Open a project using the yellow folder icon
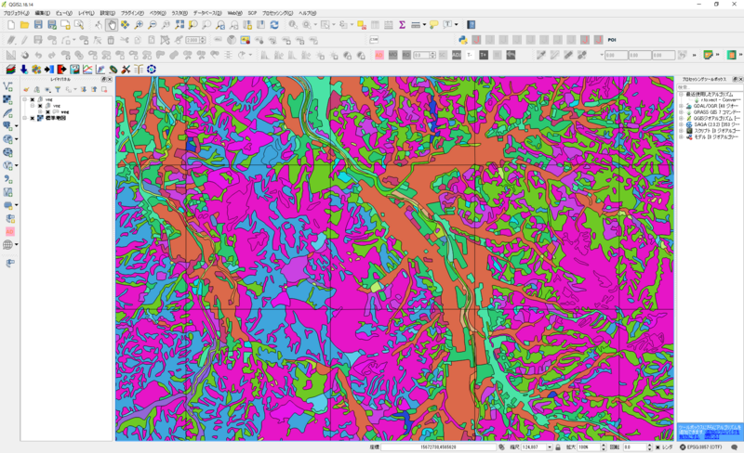Screen dimensions: 744x453 point(25,25)
